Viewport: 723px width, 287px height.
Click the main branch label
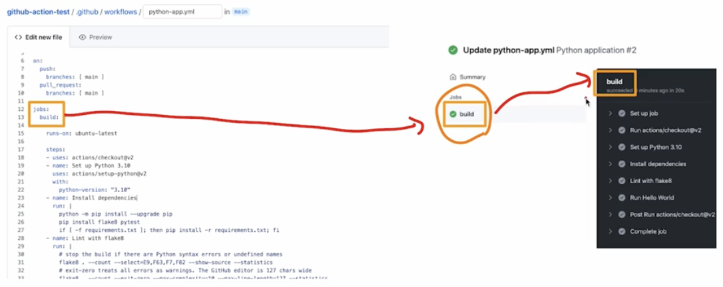coord(241,12)
